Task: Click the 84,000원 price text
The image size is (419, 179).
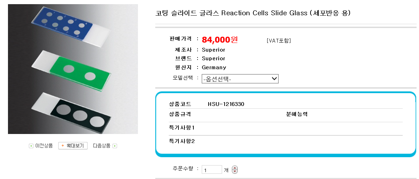Action: coord(220,39)
